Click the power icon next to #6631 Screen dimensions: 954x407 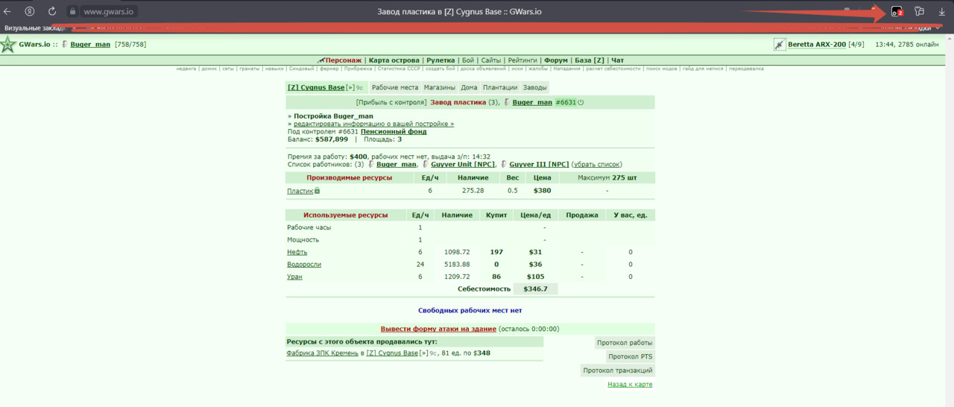pyautogui.click(x=581, y=102)
